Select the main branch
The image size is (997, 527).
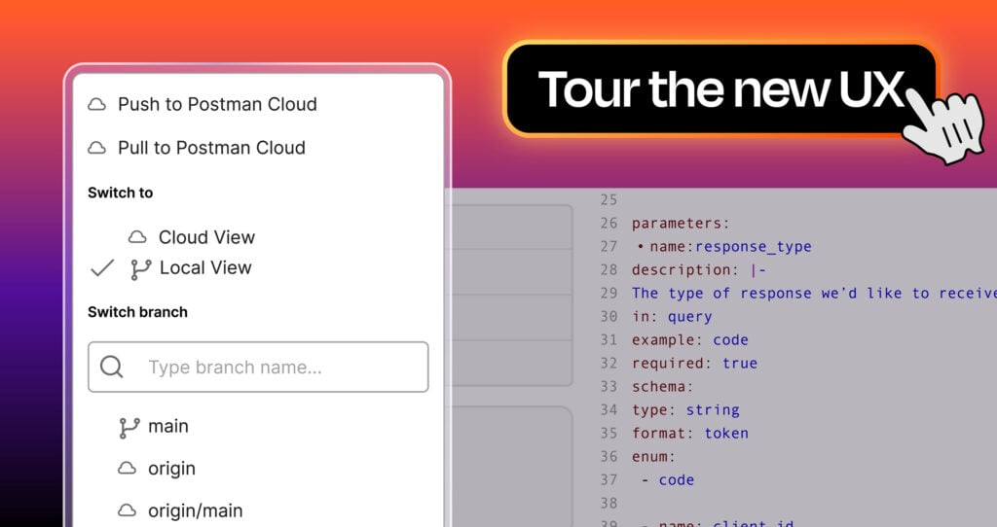(168, 426)
